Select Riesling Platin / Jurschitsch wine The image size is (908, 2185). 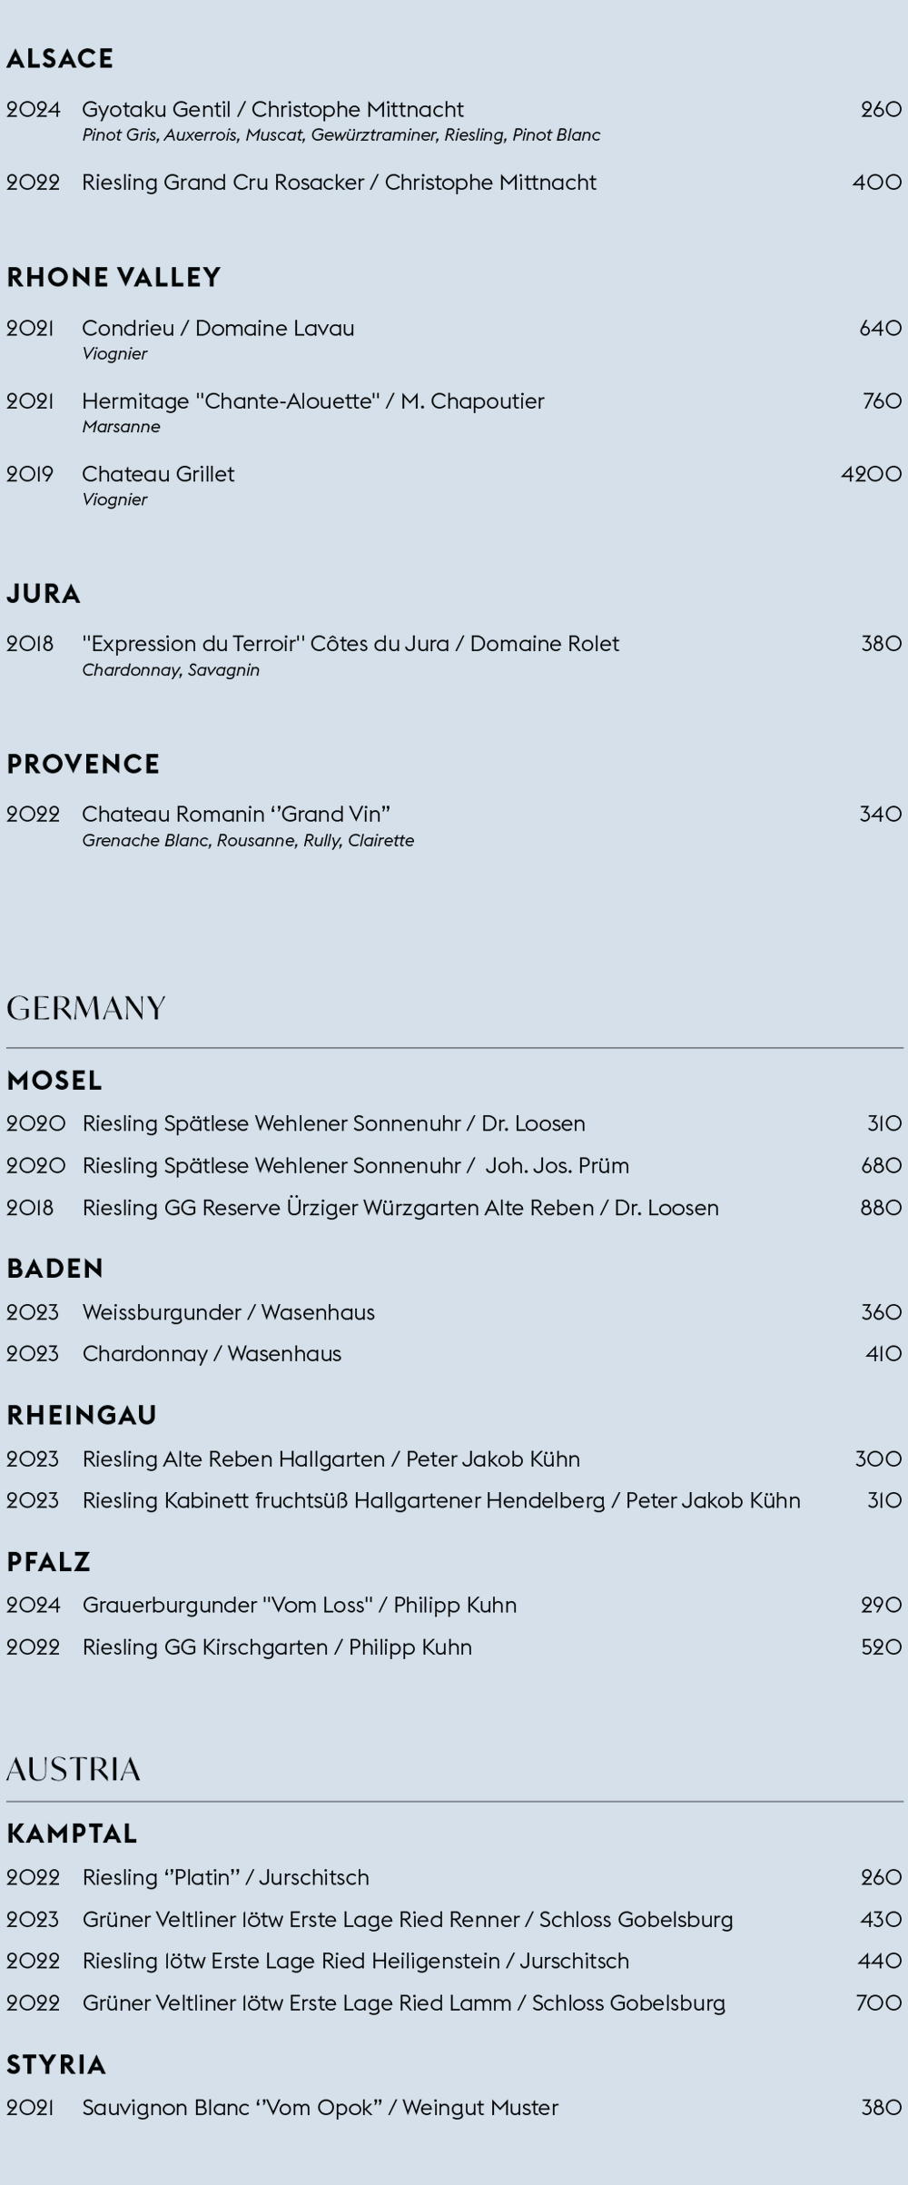225,1877
